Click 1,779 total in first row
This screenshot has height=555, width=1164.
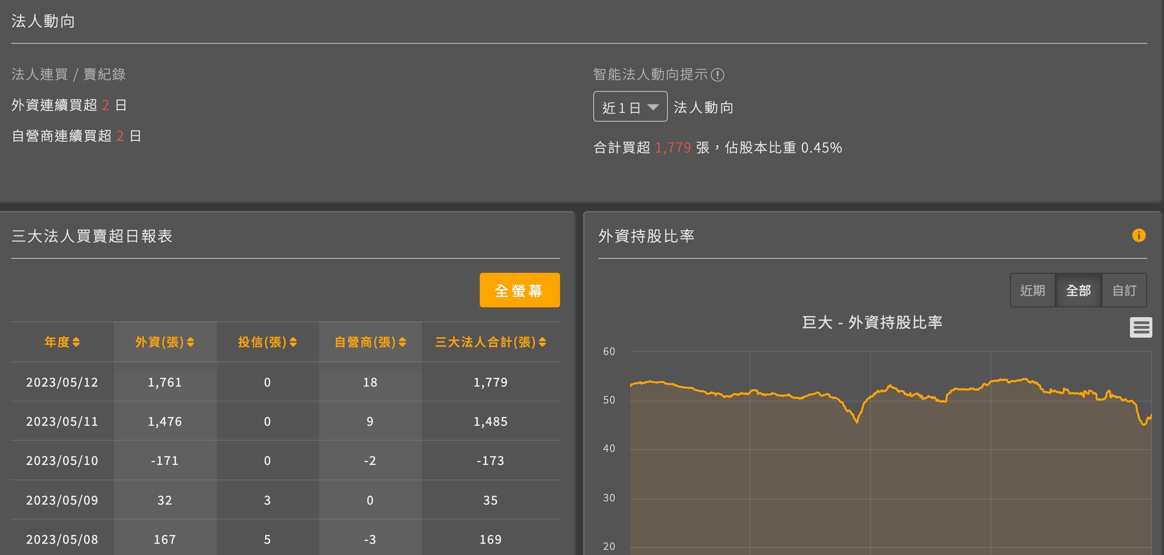(x=490, y=382)
